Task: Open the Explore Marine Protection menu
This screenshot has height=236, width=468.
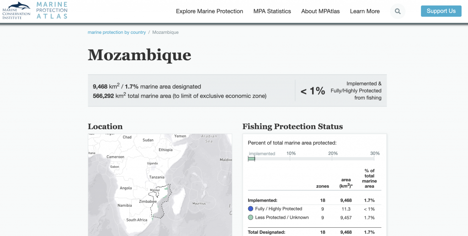Action: [x=209, y=11]
